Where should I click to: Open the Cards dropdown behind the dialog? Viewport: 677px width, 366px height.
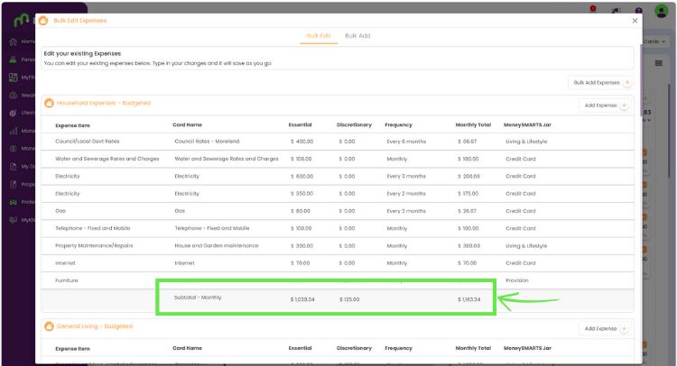coord(654,41)
